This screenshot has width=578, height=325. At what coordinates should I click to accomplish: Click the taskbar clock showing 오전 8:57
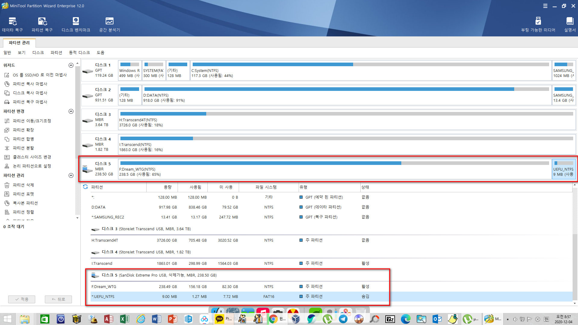coord(564,319)
